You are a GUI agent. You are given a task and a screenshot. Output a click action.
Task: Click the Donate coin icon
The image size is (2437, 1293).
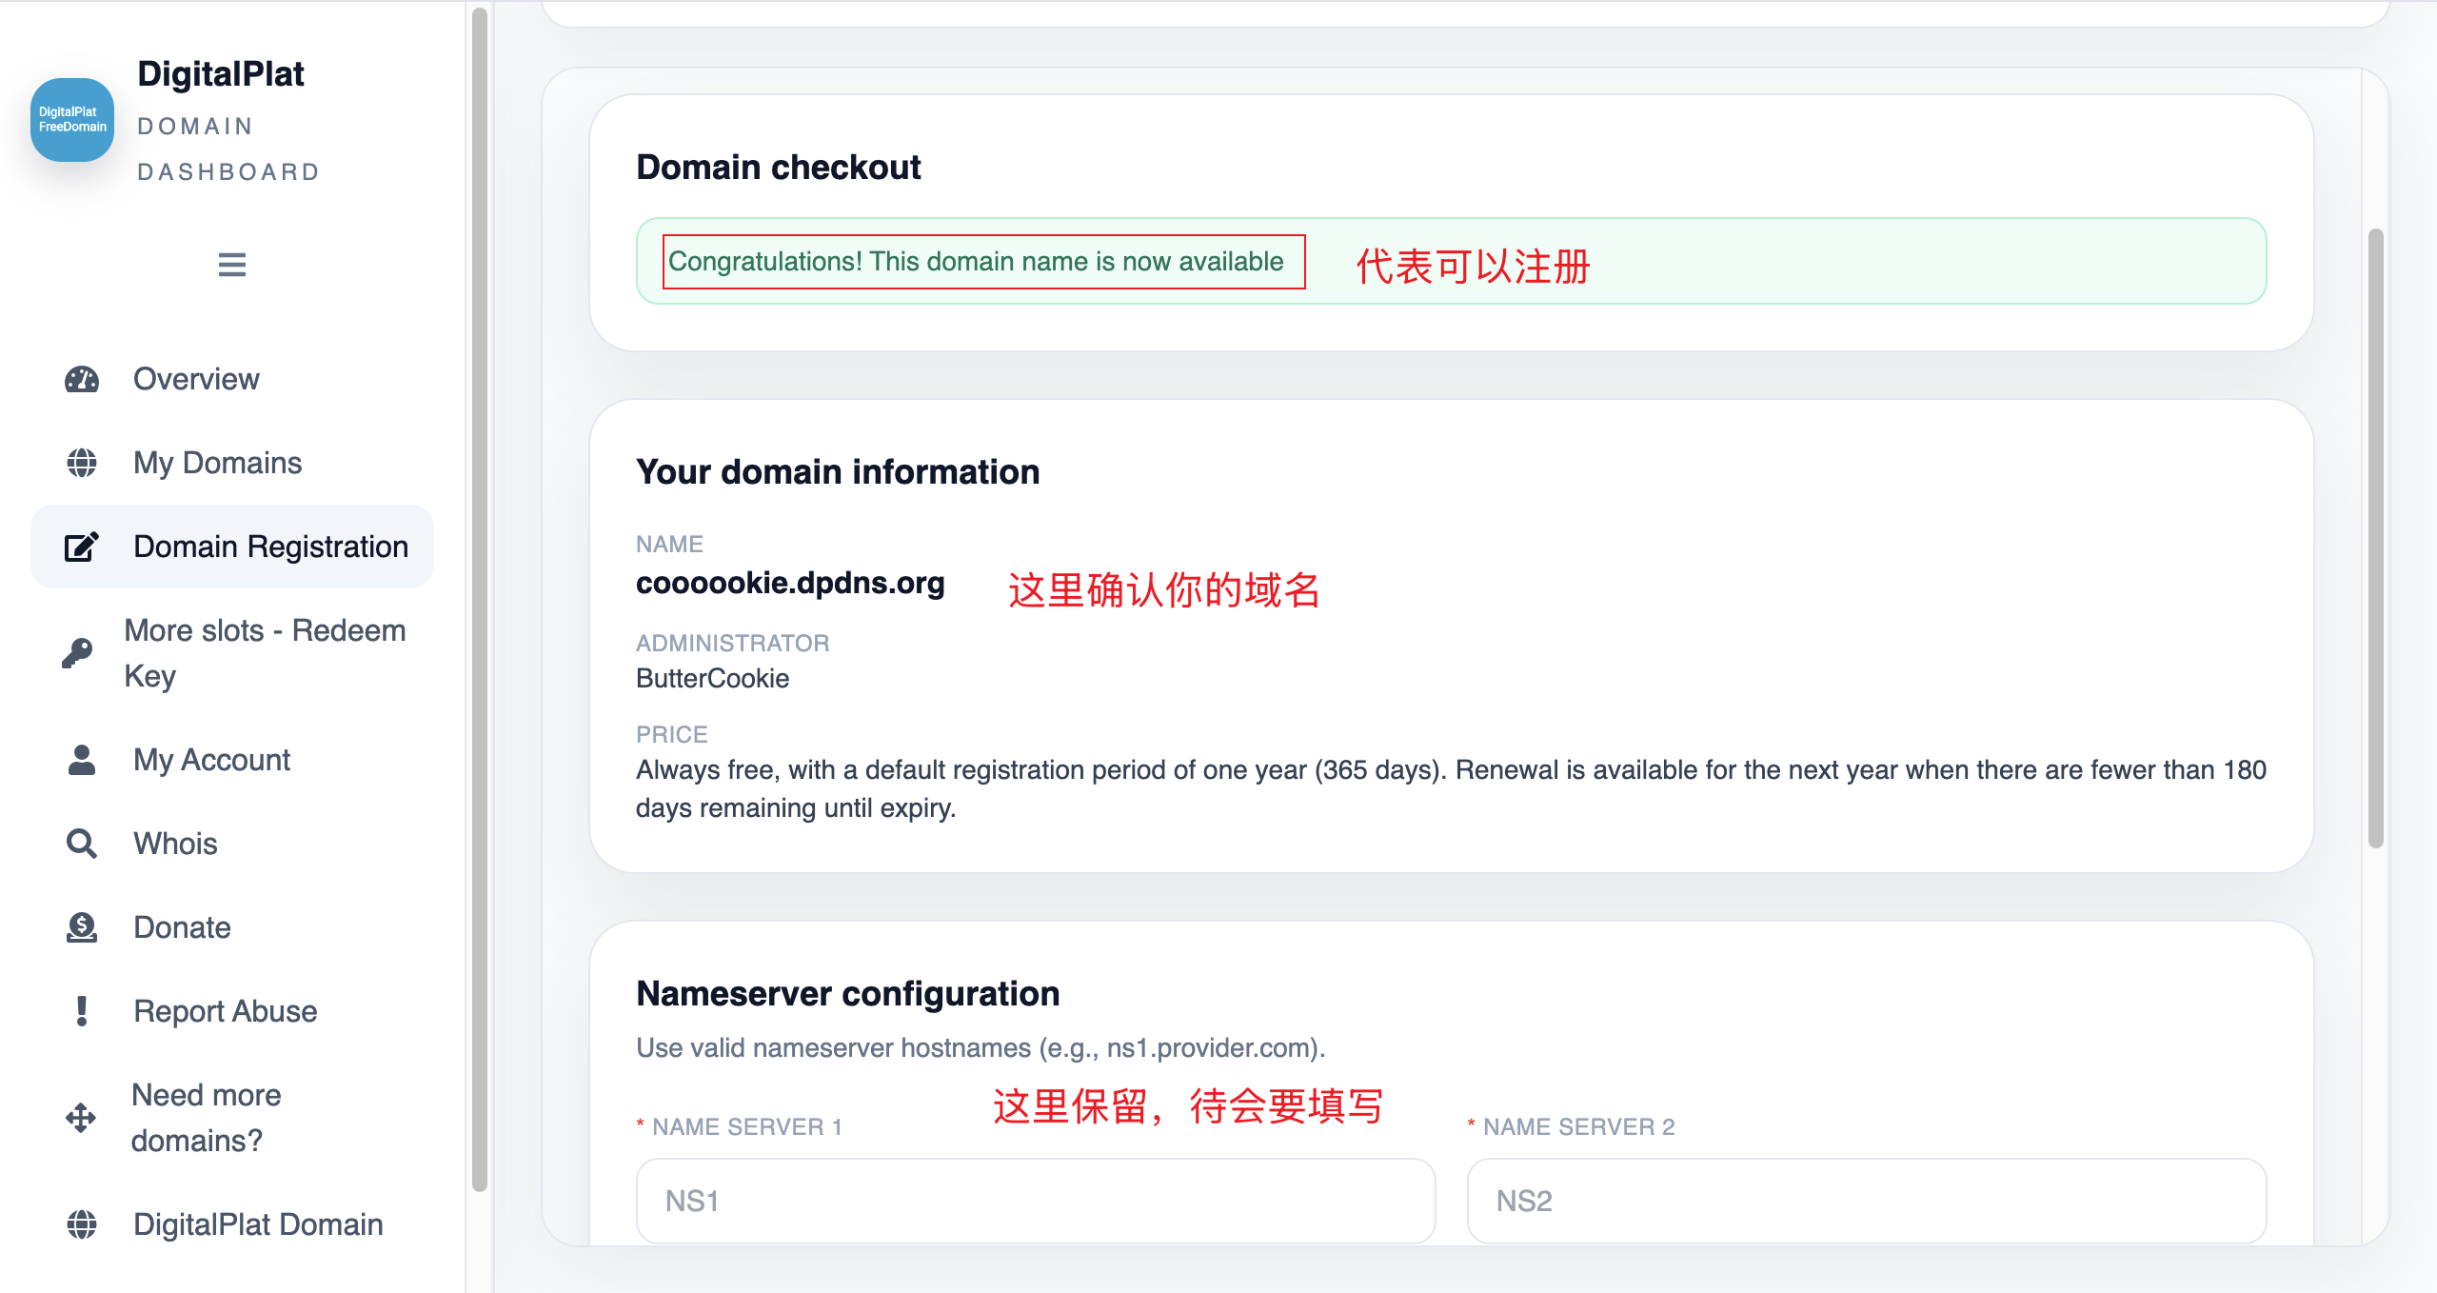click(82, 927)
